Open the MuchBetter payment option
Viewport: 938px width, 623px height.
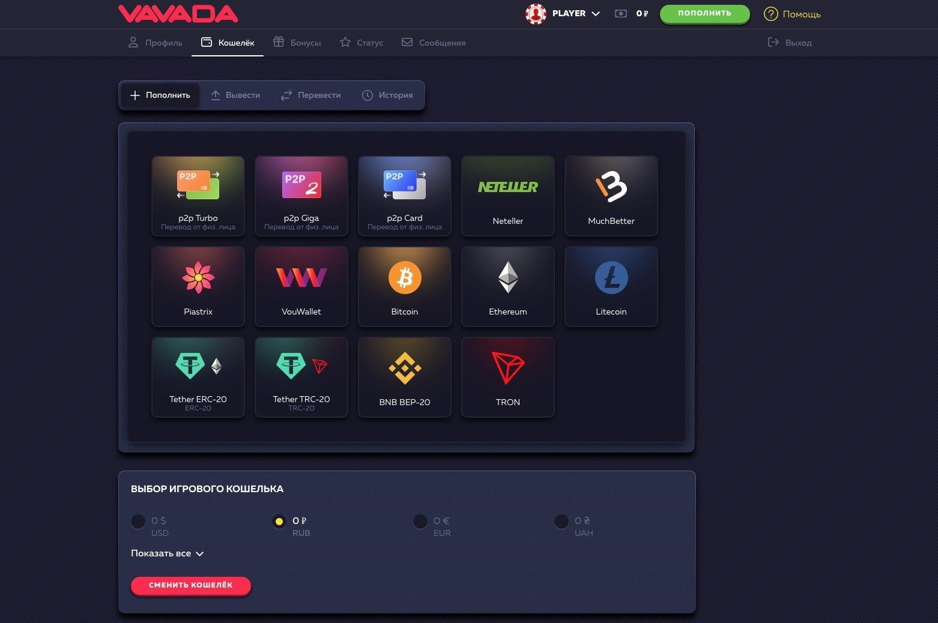point(611,196)
